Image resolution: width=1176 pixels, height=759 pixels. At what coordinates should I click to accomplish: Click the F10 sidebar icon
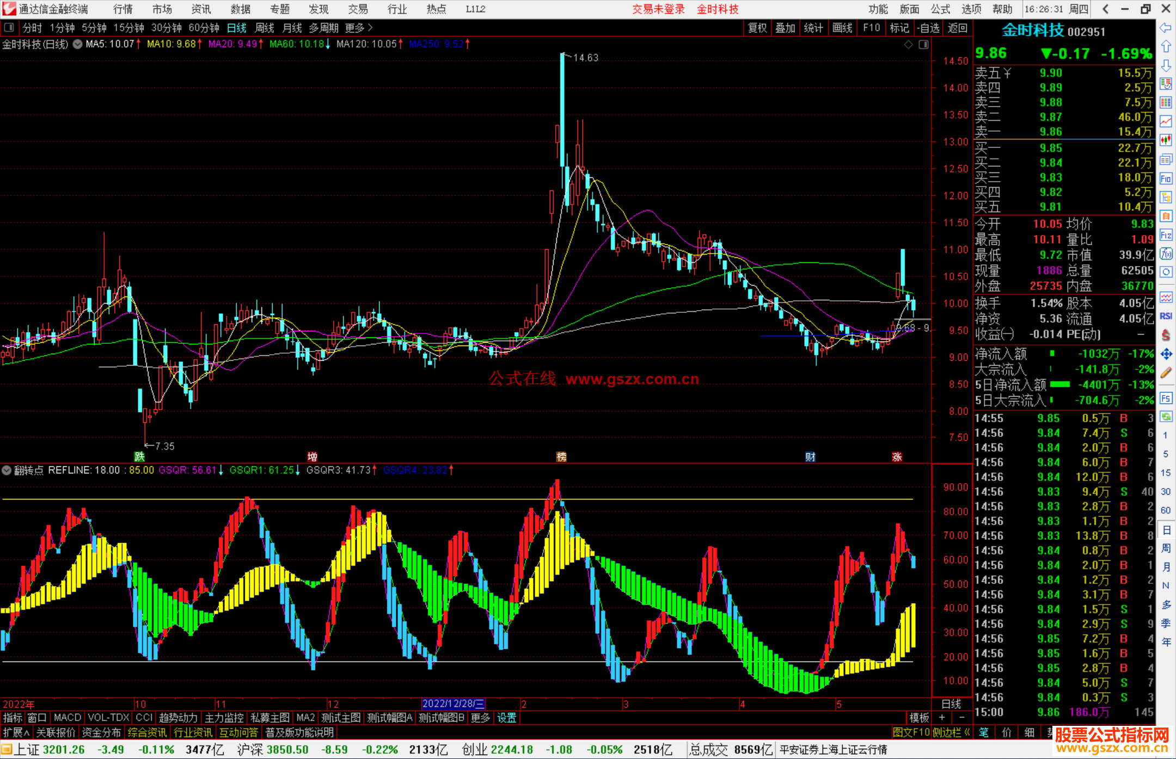(1166, 178)
